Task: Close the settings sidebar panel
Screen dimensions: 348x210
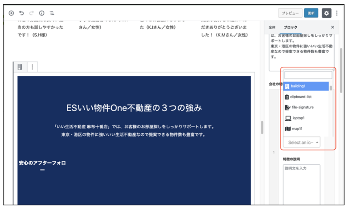Action: [x=332, y=27]
